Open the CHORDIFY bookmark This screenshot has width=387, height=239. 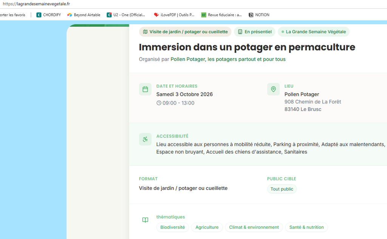pos(49,15)
